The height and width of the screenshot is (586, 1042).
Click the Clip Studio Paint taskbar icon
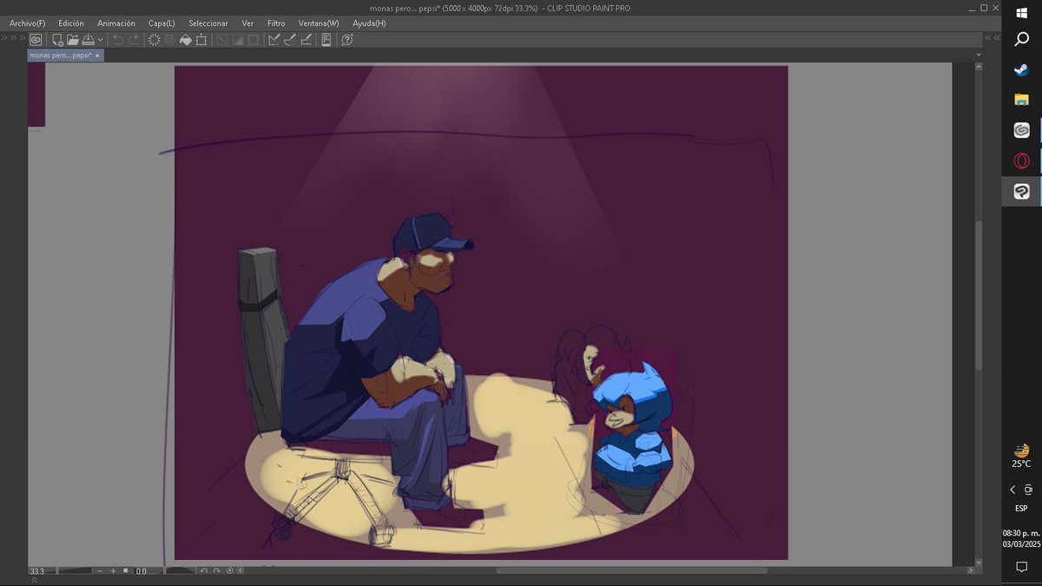point(1022,191)
